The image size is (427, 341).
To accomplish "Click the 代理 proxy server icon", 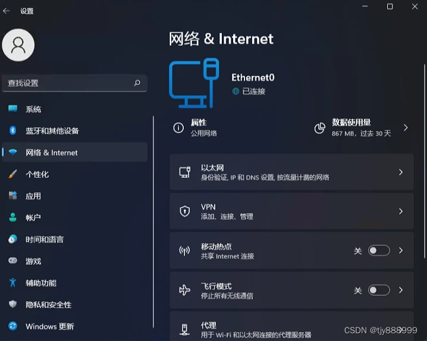I will click(184, 329).
